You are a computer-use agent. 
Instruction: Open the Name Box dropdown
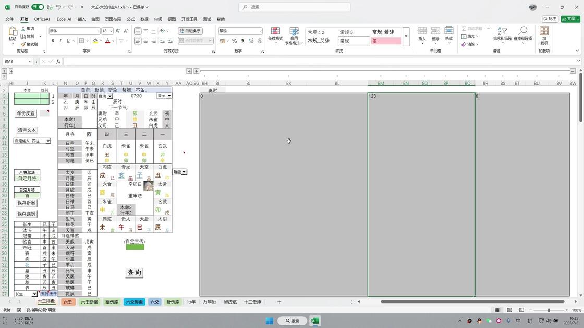30,61
